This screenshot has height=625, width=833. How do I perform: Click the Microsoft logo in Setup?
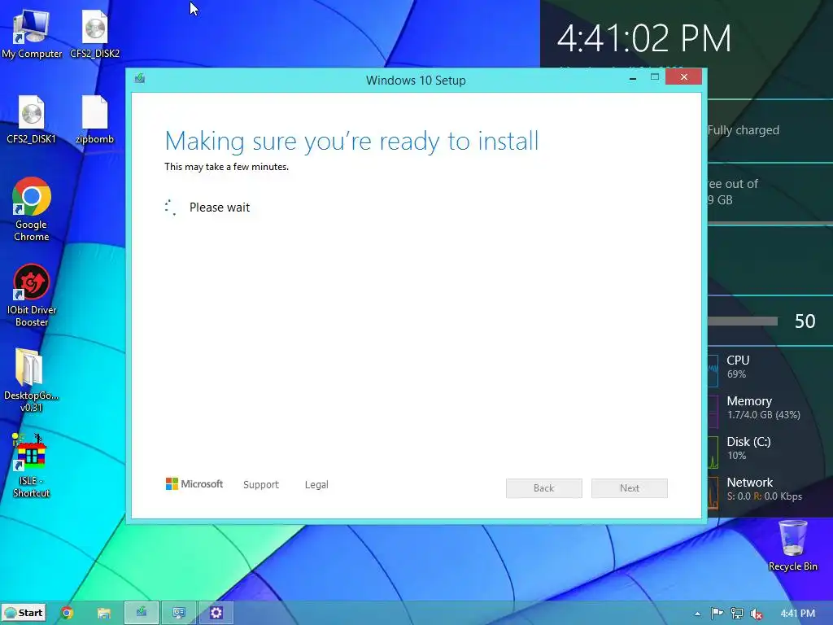pyautogui.click(x=194, y=483)
